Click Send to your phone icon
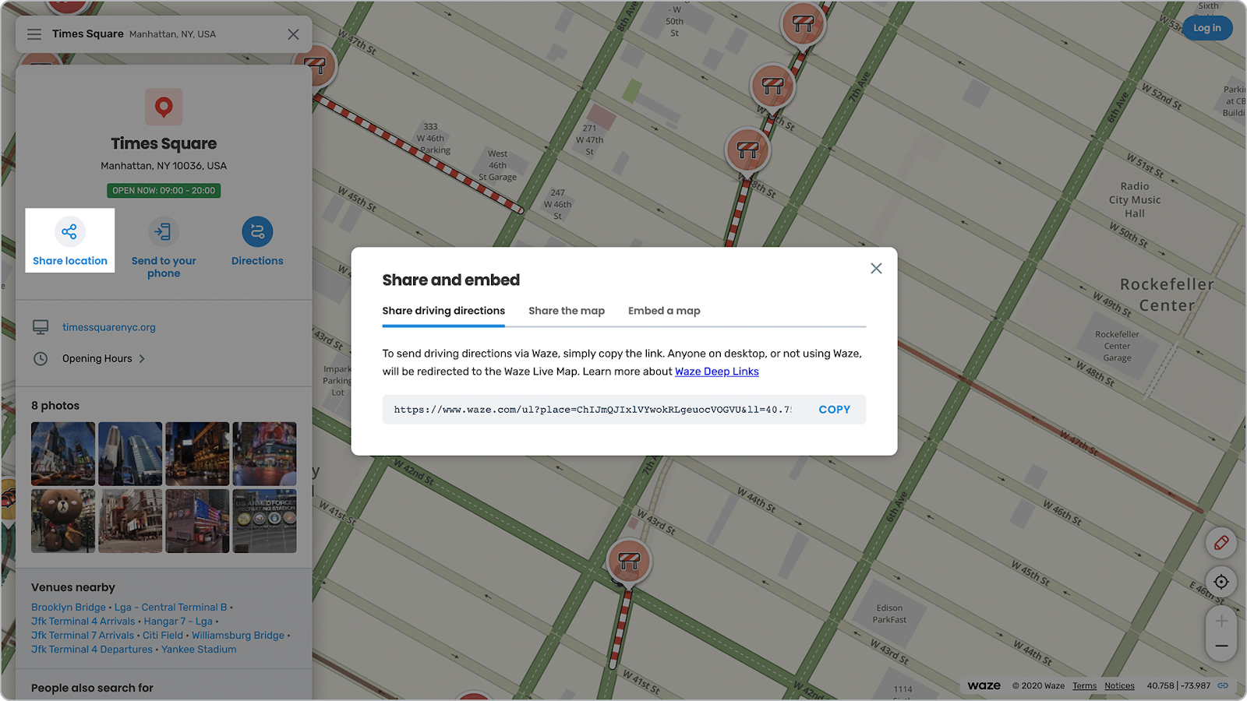The height and width of the screenshot is (701, 1247). click(164, 231)
